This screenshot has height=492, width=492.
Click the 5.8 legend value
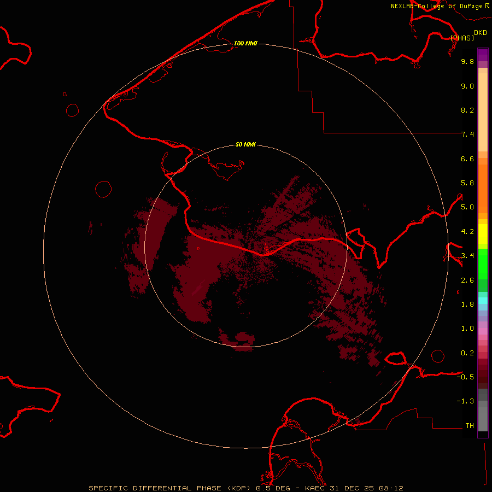coord(467,183)
